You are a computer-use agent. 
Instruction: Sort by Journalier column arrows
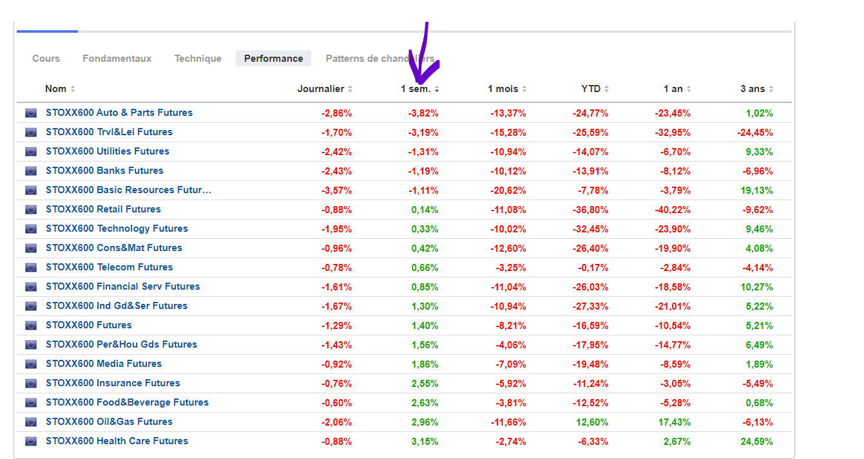tap(350, 89)
